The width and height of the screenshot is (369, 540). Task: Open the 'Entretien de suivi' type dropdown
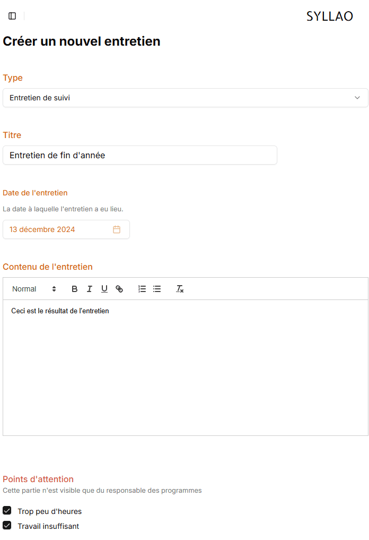point(185,98)
